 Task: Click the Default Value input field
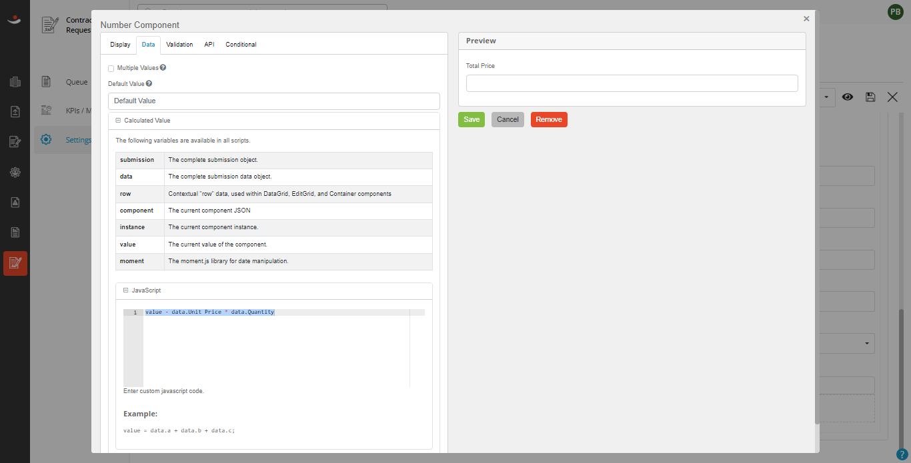click(274, 101)
